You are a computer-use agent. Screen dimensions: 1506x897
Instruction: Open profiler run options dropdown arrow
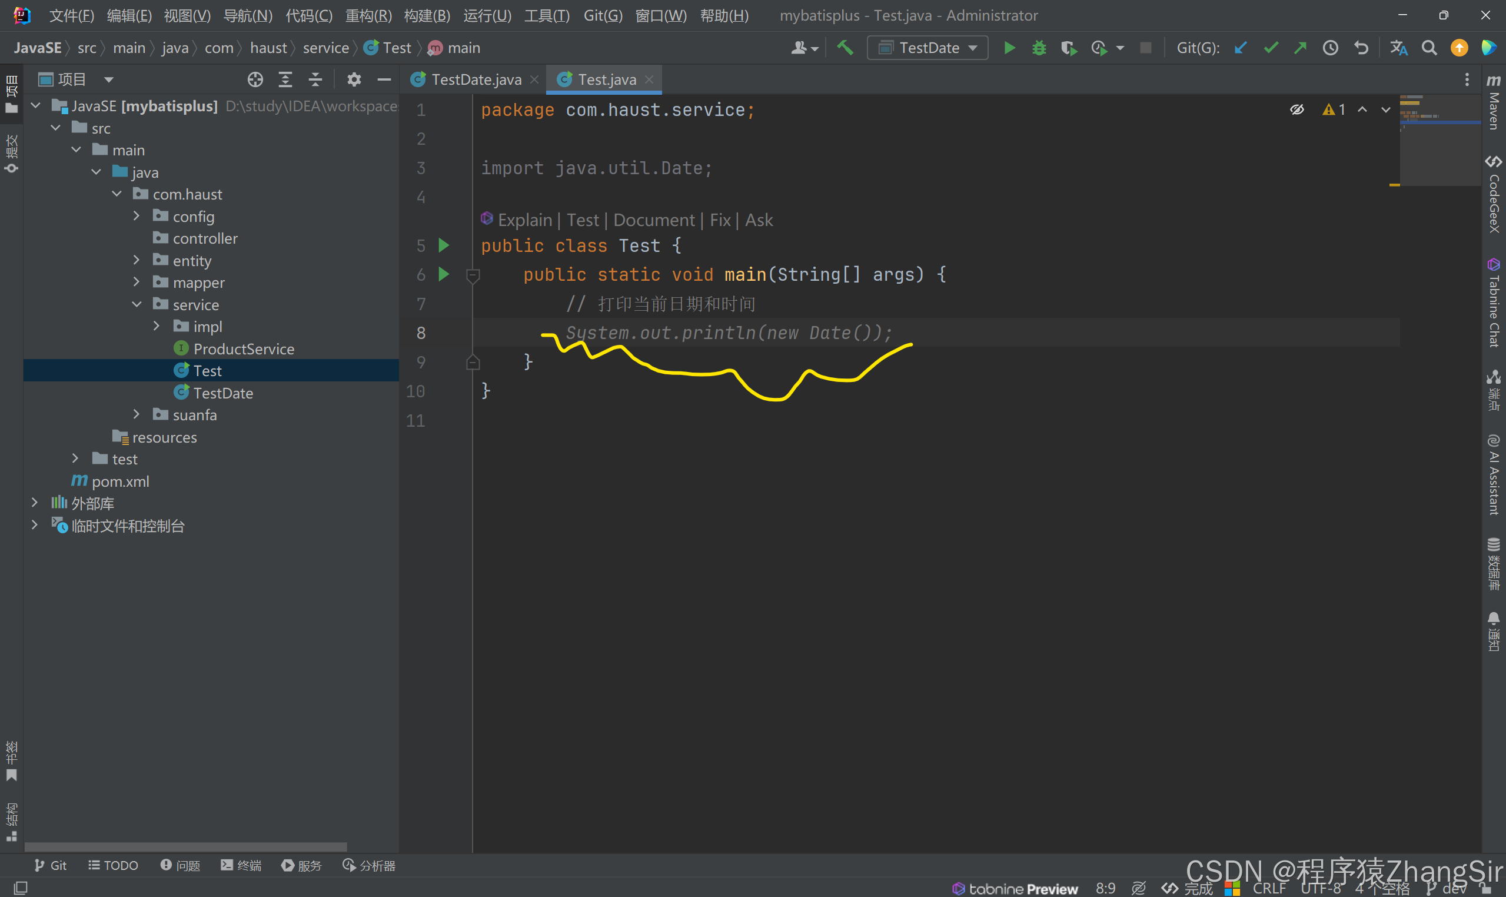coord(1120,48)
